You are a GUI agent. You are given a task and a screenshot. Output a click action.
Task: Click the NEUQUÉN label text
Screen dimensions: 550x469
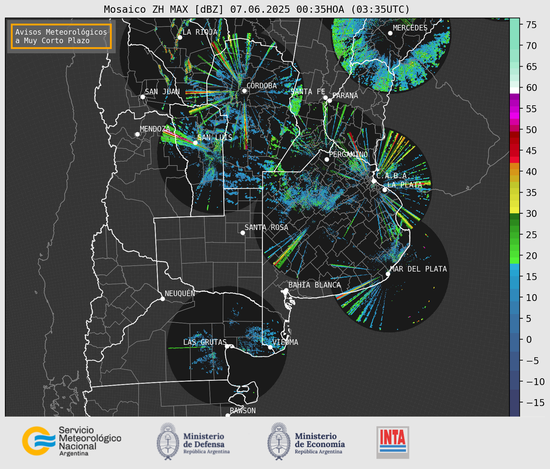[x=180, y=293]
